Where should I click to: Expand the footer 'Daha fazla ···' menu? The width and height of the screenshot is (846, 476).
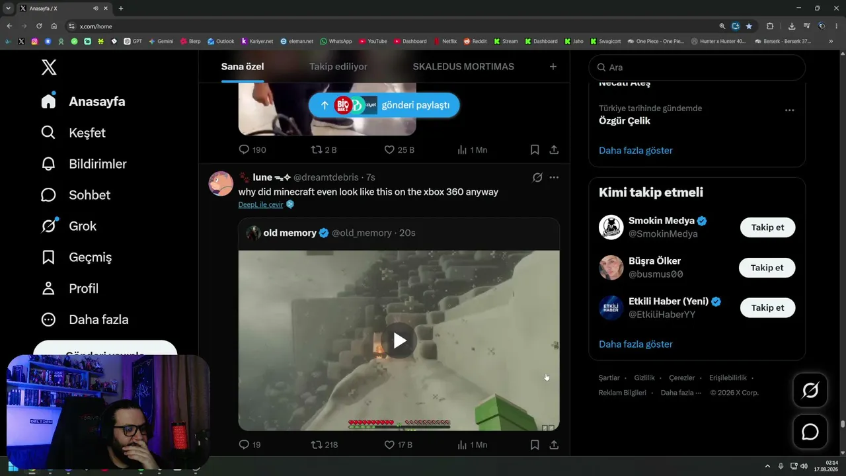681,393
